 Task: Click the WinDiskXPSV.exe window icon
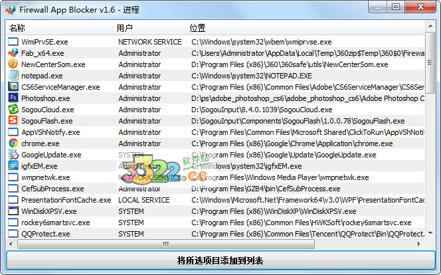13,211
